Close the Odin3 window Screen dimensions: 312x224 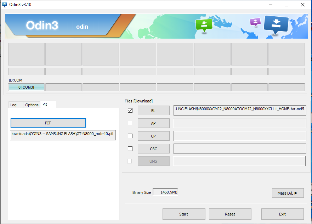(x=303, y=5)
